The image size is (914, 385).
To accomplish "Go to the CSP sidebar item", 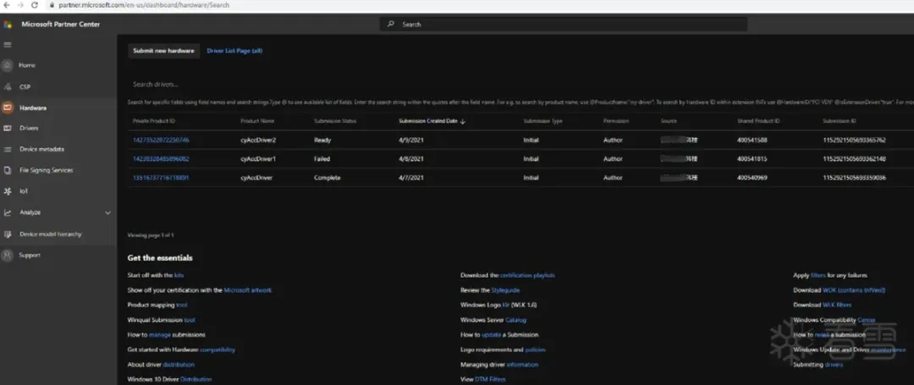I will coord(25,86).
